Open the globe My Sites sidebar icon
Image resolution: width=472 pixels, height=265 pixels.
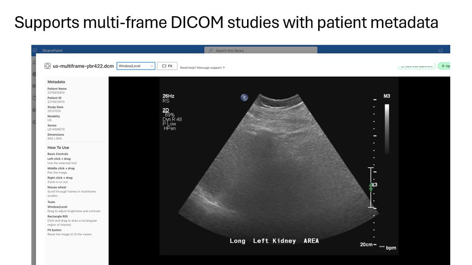35,74
